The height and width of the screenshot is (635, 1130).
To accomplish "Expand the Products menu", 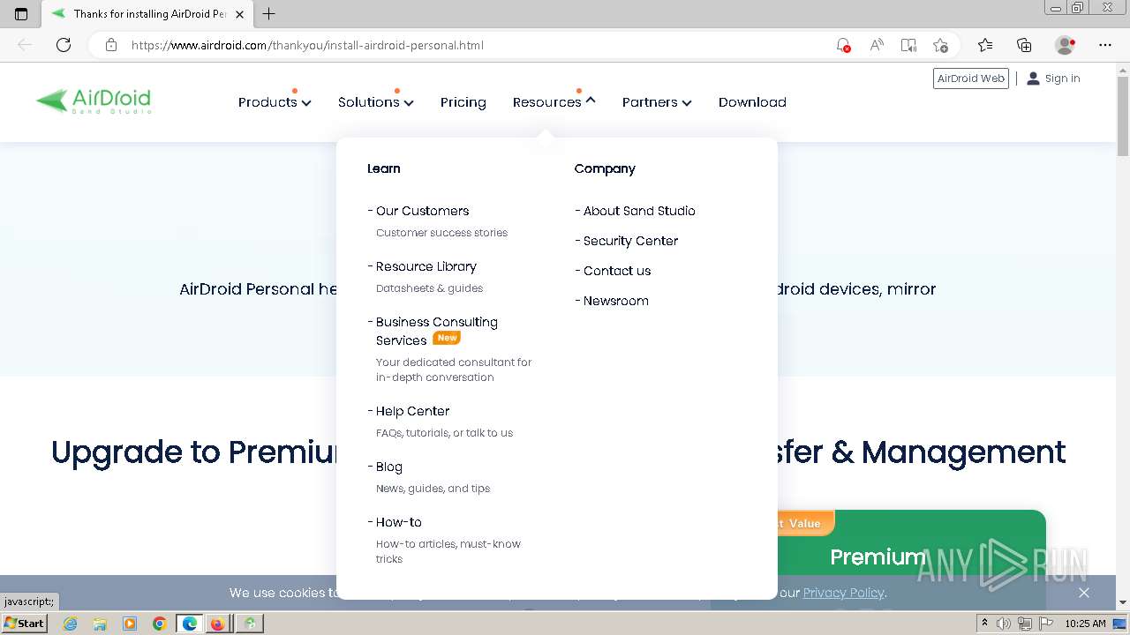I will 275,102.
